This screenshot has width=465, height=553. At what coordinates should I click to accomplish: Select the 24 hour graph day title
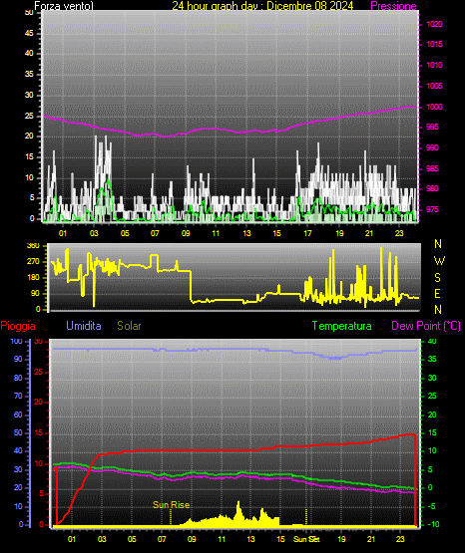pyautogui.click(x=262, y=6)
